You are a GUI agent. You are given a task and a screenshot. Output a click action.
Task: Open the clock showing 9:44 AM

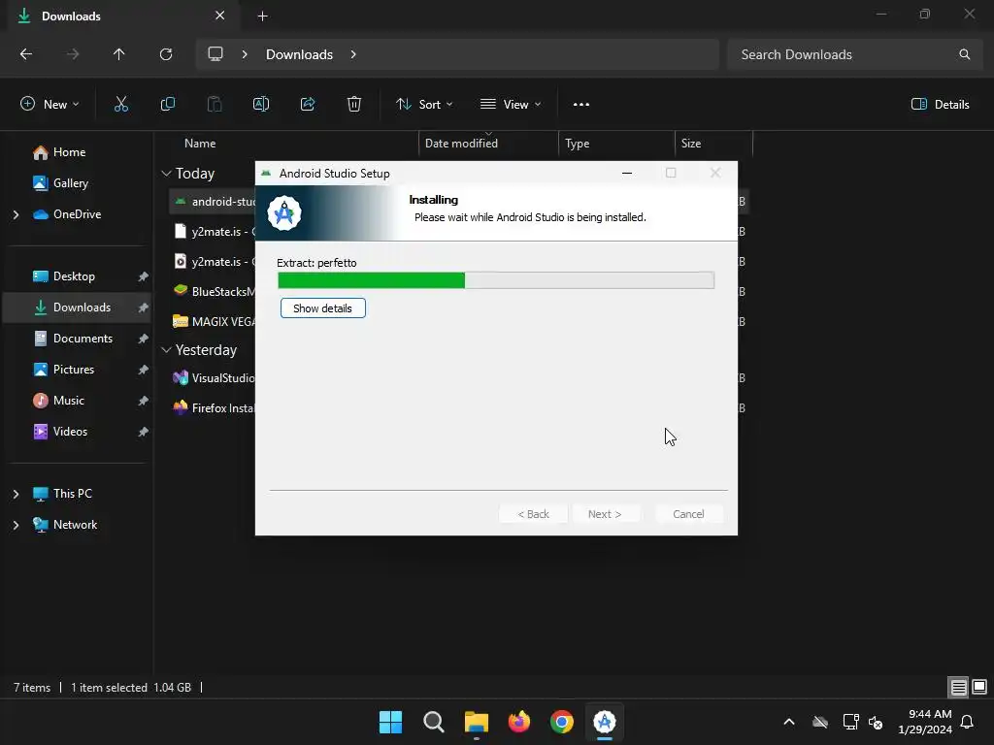pos(925,722)
